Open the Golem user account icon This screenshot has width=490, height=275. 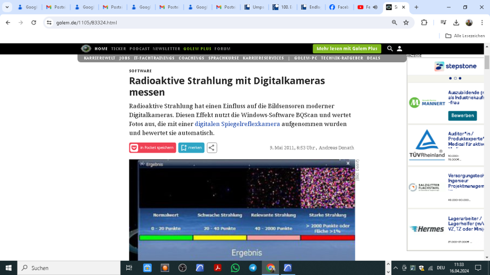click(399, 48)
